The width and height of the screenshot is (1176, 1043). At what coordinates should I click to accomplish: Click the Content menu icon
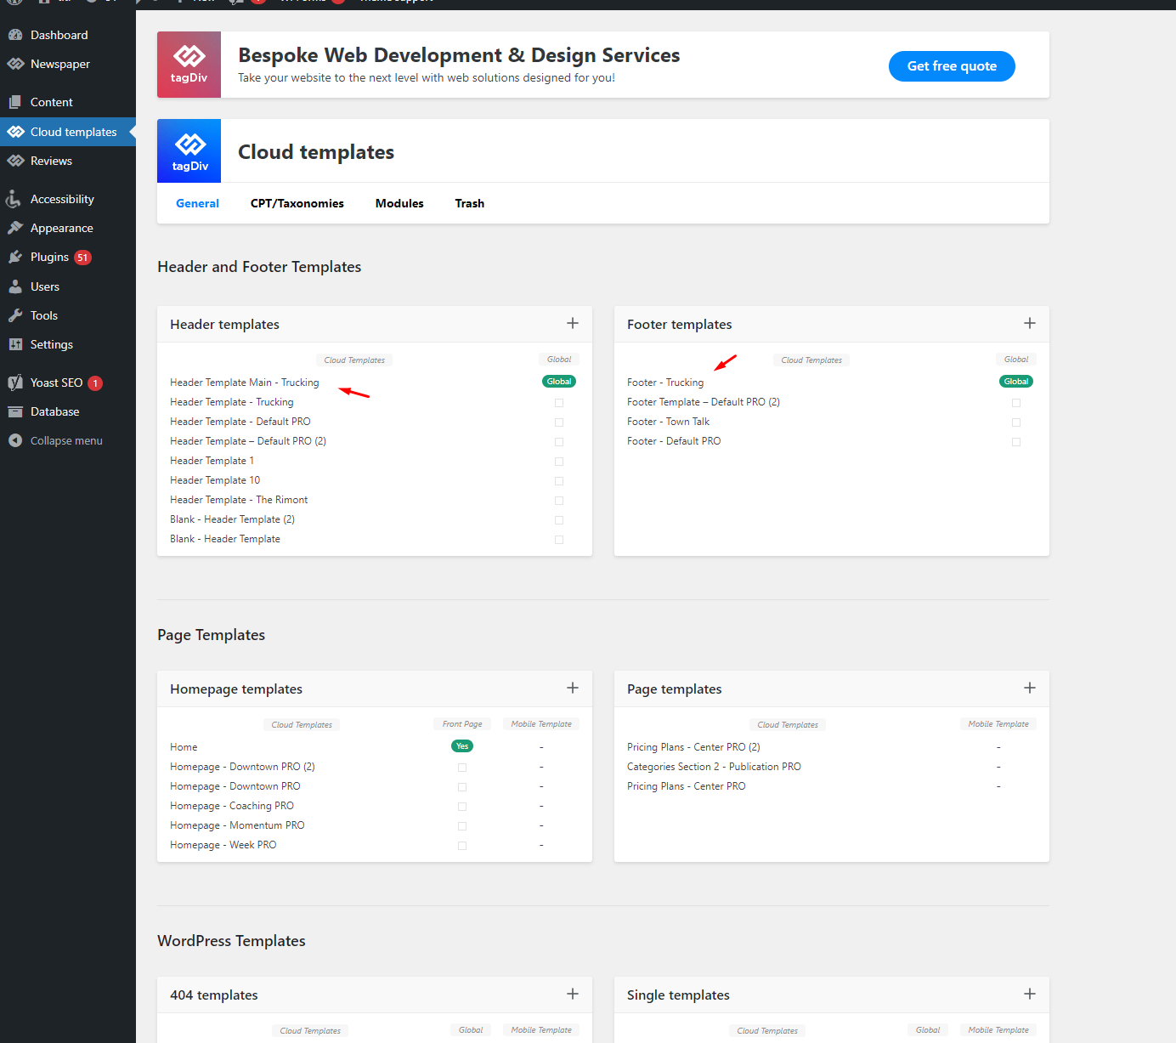pos(15,102)
